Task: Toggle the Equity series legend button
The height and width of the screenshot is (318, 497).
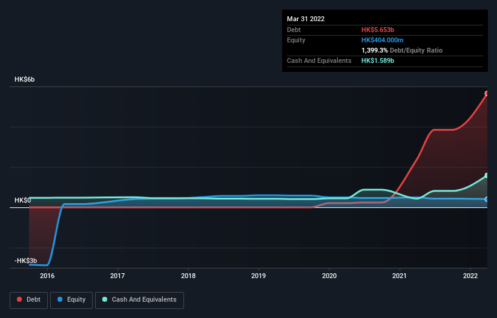Action: (x=71, y=300)
